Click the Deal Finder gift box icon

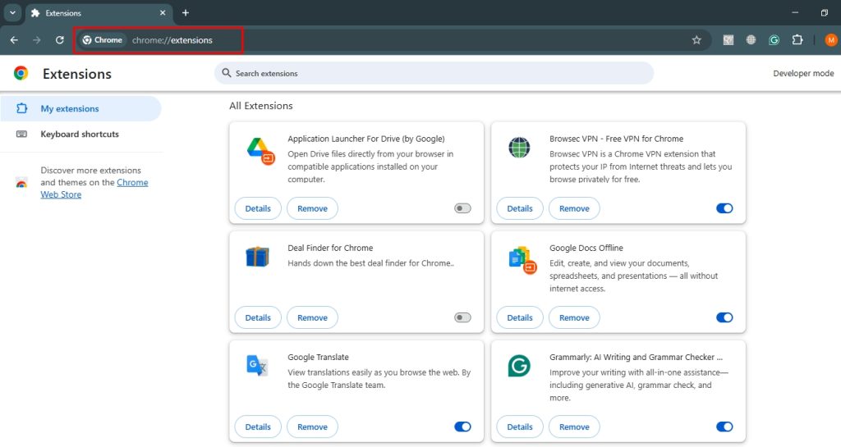[257, 257]
